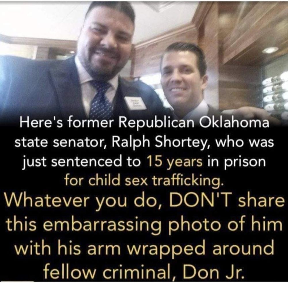This screenshot has height=283, width=288.
Task: Click the white name tag on the jacket
Action: tap(135, 104)
